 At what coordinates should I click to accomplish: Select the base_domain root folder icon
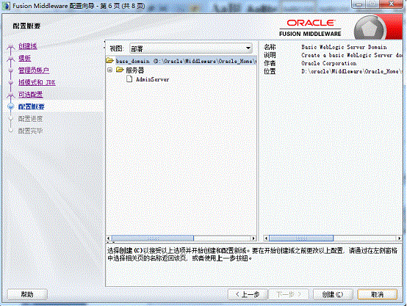[109, 61]
